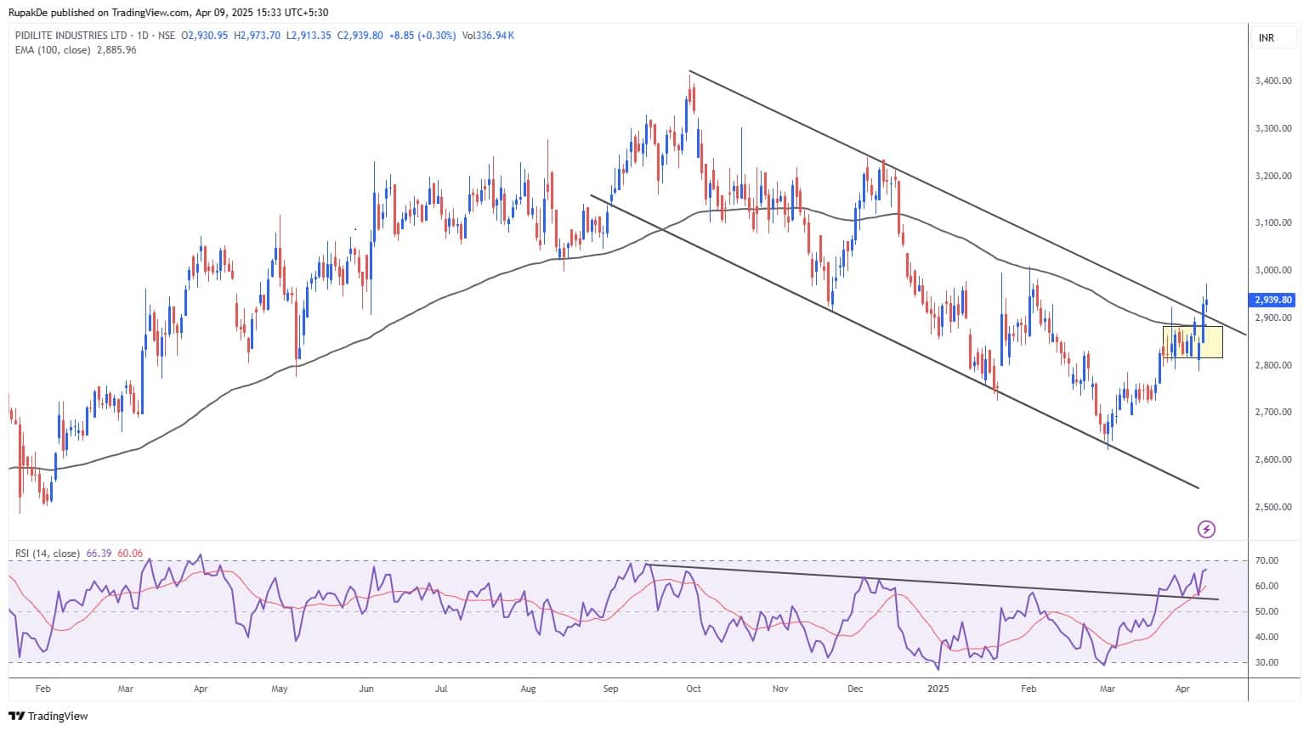1309x731 pixels.
Task: Click the 3,400.00 price axis label
Action: click(1273, 82)
